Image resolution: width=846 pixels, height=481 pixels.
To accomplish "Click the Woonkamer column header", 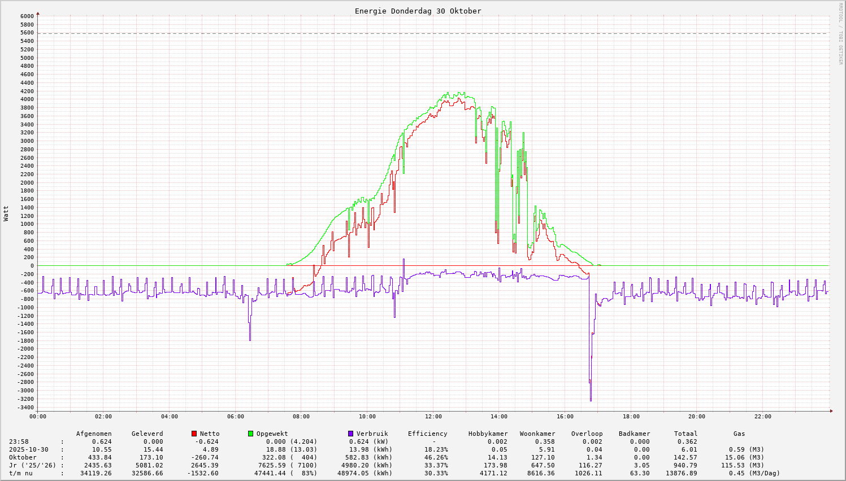I will 537,434.
